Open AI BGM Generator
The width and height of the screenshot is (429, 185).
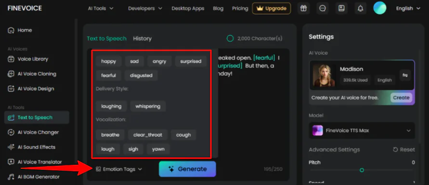(33, 177)
